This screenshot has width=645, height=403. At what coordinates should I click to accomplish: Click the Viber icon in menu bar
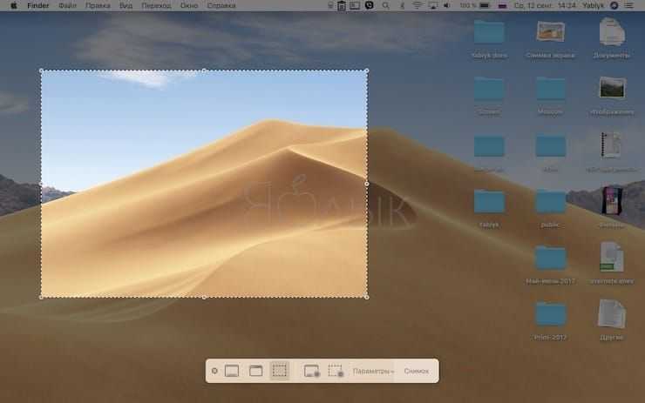369,5
